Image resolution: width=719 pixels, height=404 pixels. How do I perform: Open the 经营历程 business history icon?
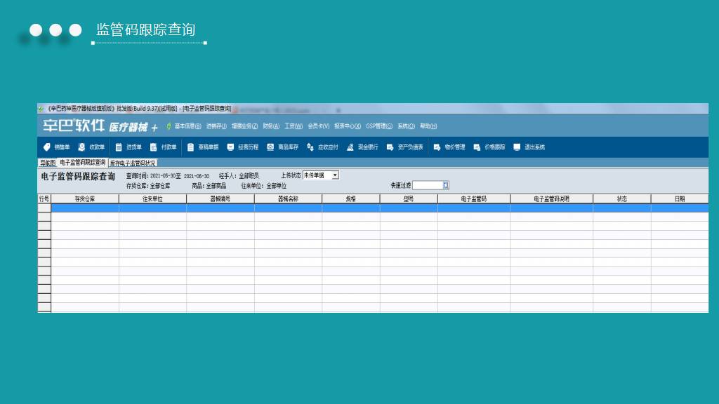[x=230, y=147]
